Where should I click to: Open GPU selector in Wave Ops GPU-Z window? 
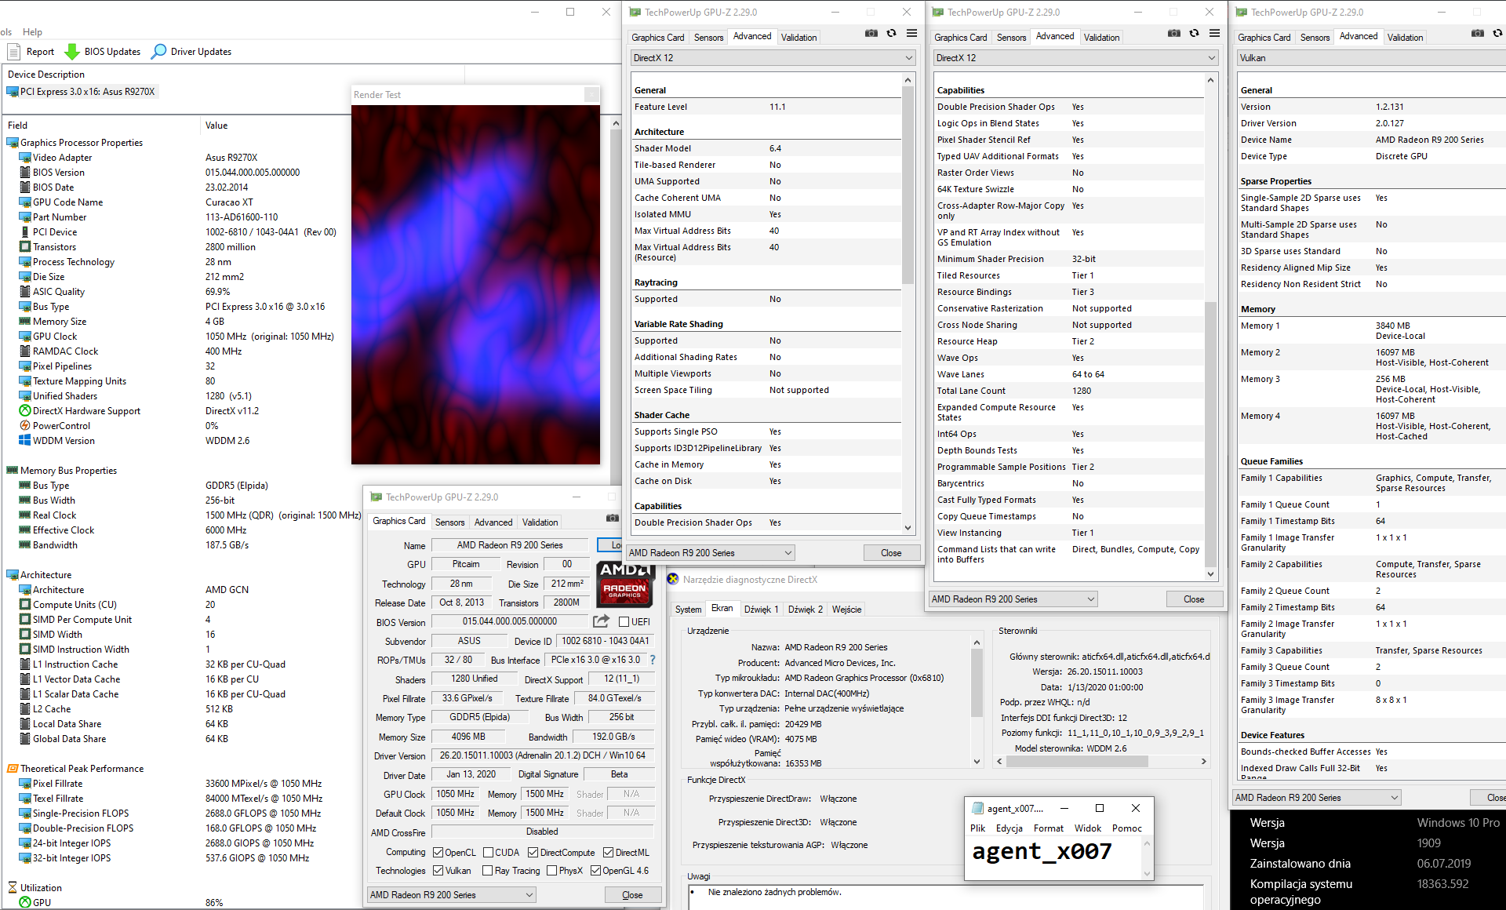[x=1013, y=599]
